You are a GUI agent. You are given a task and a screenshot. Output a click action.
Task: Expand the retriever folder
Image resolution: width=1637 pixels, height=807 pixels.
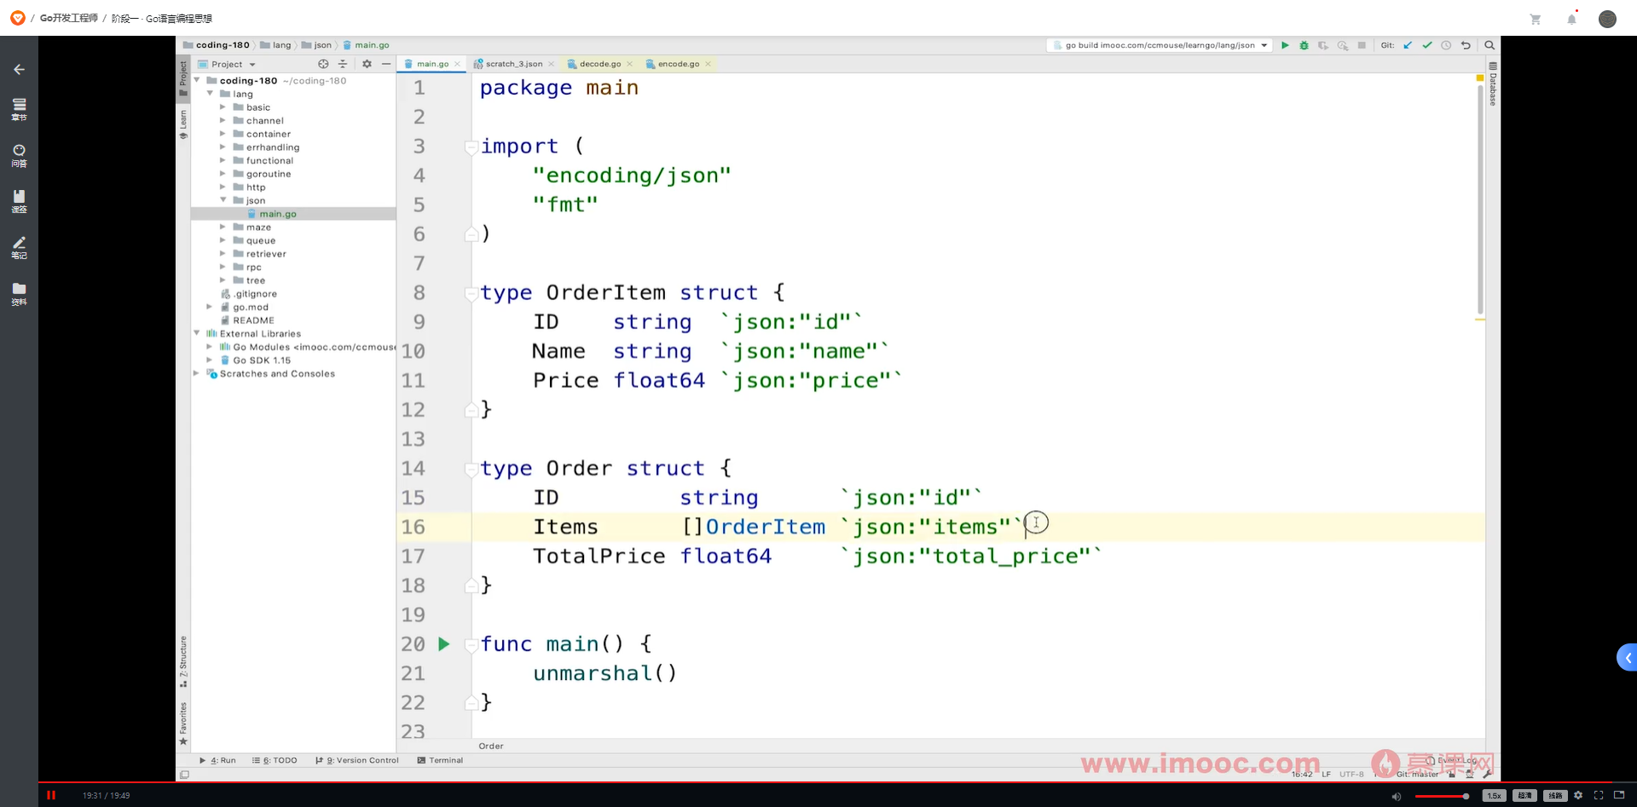(x=223, y=254)
